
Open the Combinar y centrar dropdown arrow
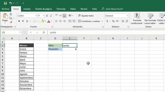pyautogui.click(x=102, y=21)
